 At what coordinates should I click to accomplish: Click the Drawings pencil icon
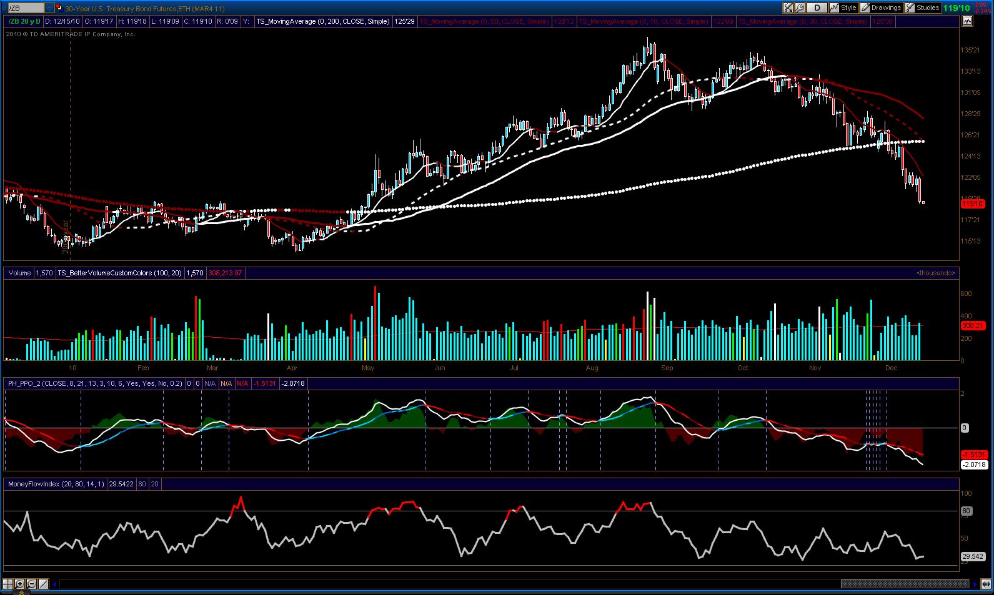(x=865, y=8)
